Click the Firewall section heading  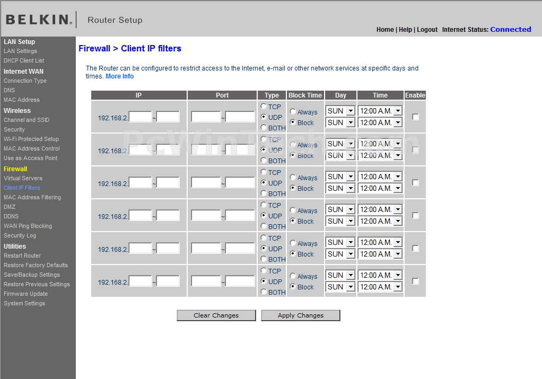point(15,169)
